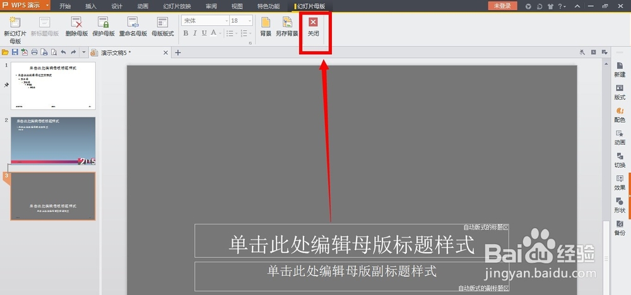Click the printer icon in quick toolbar
This screenshot has height=295, width=631.
tap(35, 52)
